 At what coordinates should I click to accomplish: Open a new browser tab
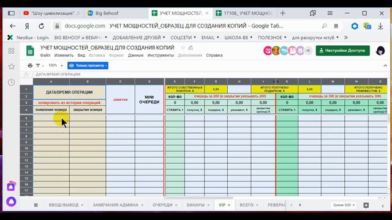pos(283,13)
